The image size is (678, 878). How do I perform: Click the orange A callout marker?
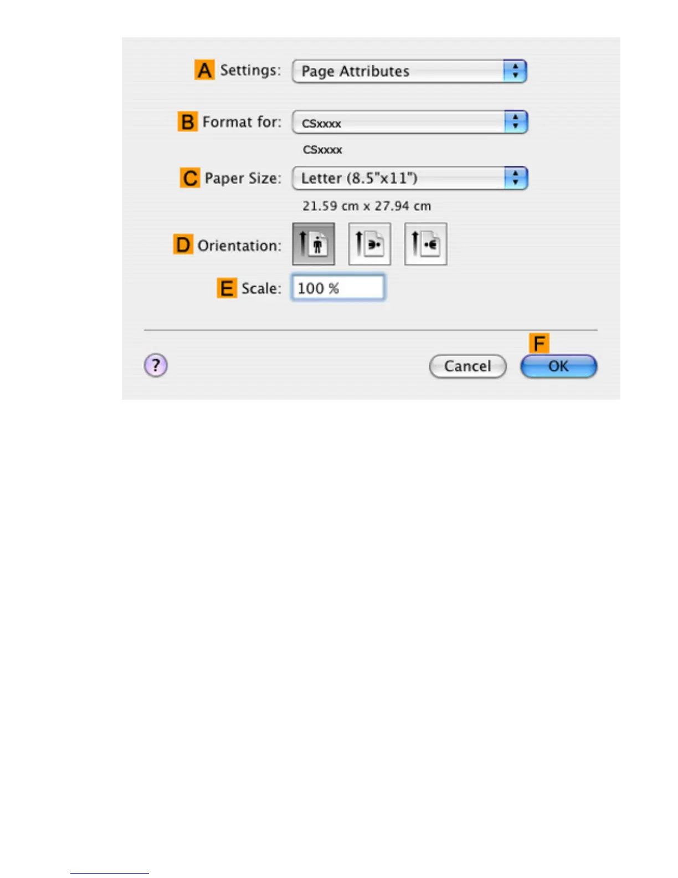204,70
